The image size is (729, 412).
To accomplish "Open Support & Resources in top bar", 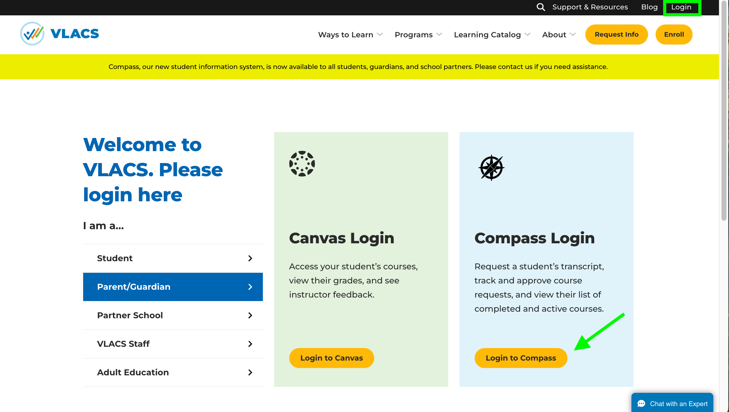I will [x=590, y=7].
